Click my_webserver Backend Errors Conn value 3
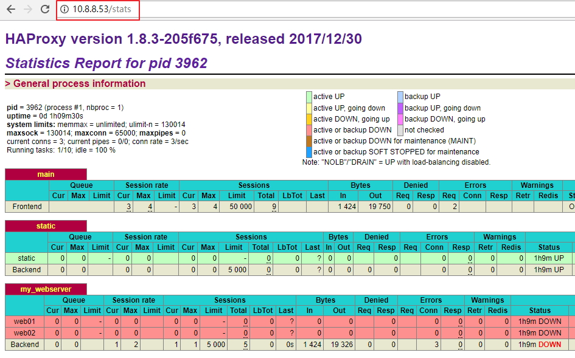The height and width of the screenshot is (358, 575). click(436, 345)
